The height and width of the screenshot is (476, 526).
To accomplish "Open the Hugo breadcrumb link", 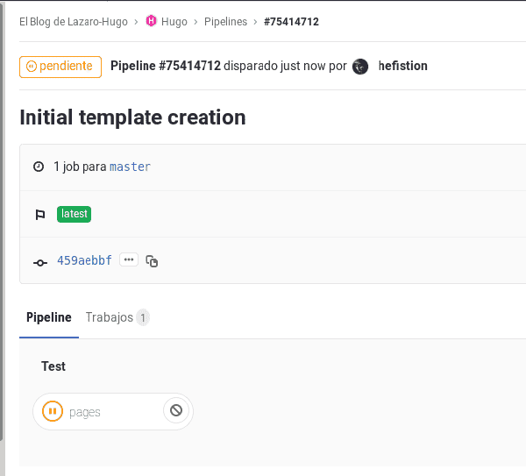I will coord(174,22).
